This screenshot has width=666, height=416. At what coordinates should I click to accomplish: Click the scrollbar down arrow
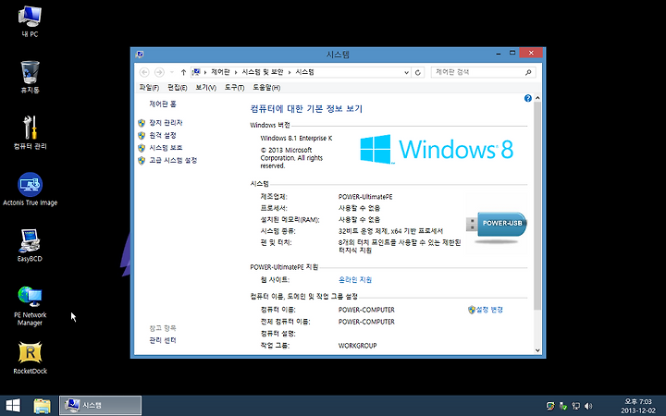click(537, 350)
